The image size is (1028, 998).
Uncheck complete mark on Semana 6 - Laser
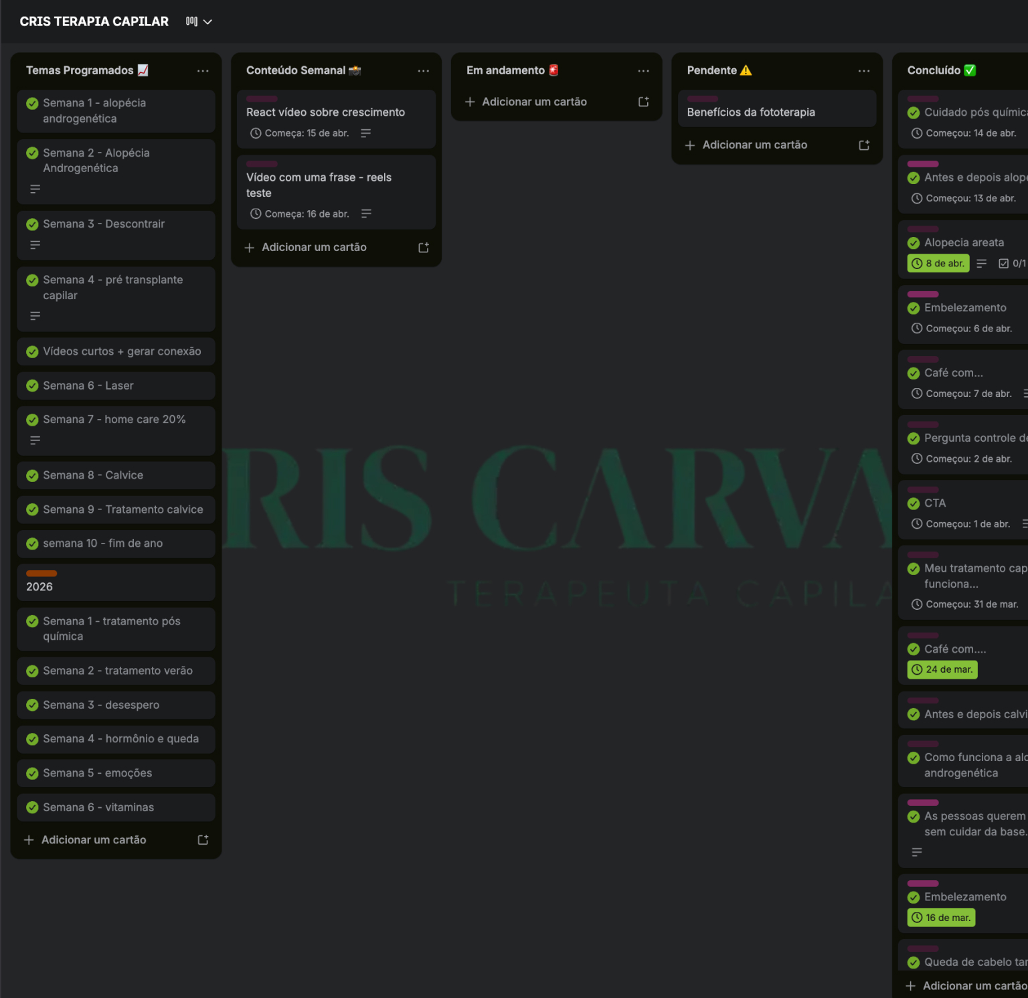pos(32,386)
